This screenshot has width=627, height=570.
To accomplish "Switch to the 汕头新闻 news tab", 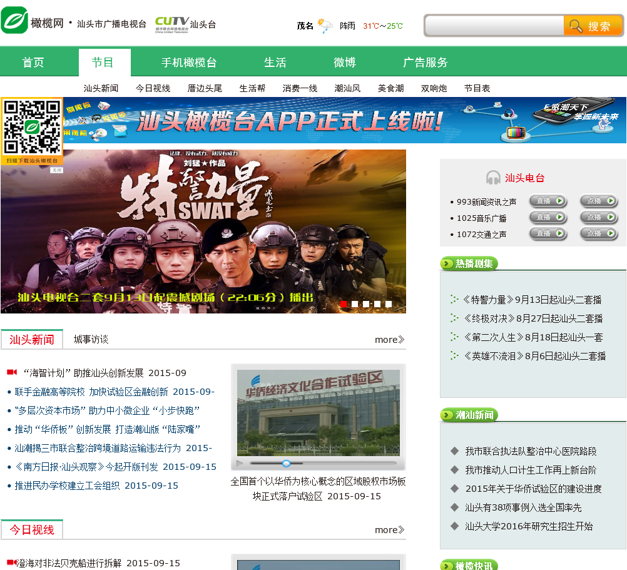I will [32, 339].
